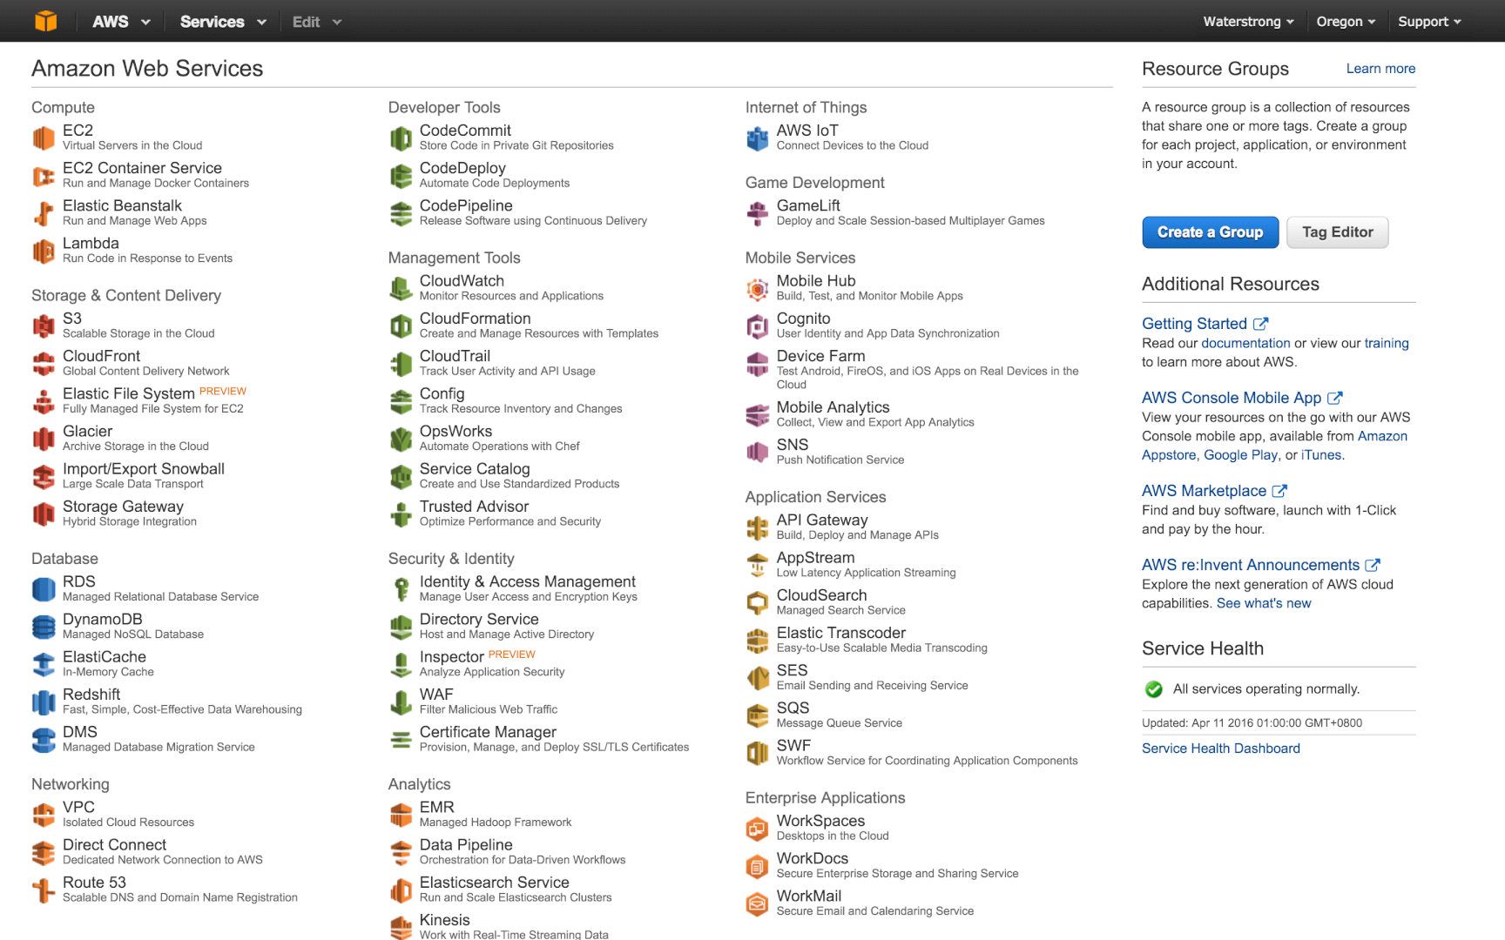The image size is (1505, 940).
Task: Click the AWS cube logo icon
Action: (x=45, y=21)
